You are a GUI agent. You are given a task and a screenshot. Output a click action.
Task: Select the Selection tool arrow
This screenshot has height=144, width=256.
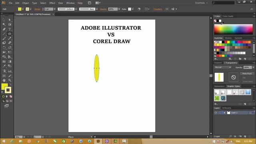[x=4, y=20]
